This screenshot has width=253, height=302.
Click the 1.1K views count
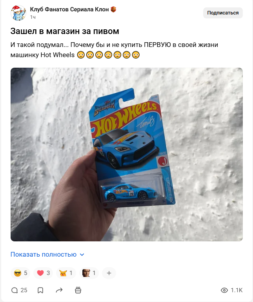(x=237, y=290)
